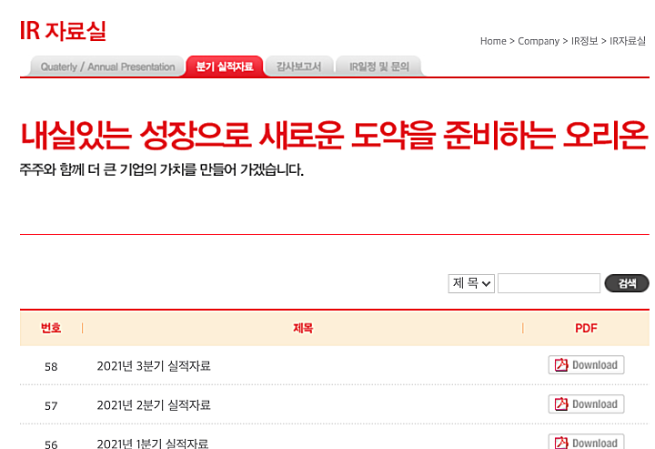Open the IR정보 breadcrumb link

coord(584,41)
